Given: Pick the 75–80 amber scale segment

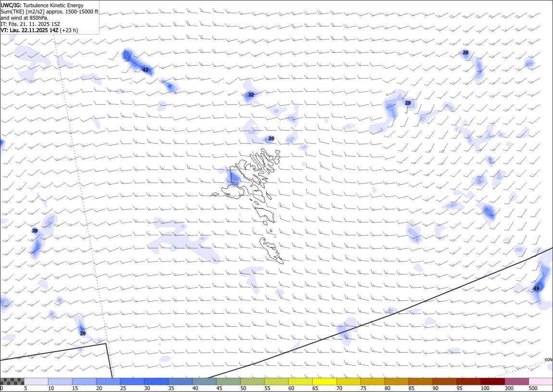Looking at the screenshot, I should [x=372, y=381].
